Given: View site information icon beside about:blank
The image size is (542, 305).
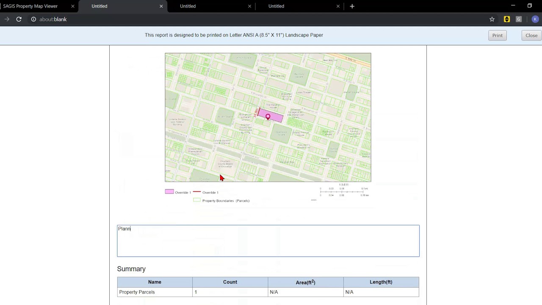Looking at the screenshot, I should coord(33,19).
